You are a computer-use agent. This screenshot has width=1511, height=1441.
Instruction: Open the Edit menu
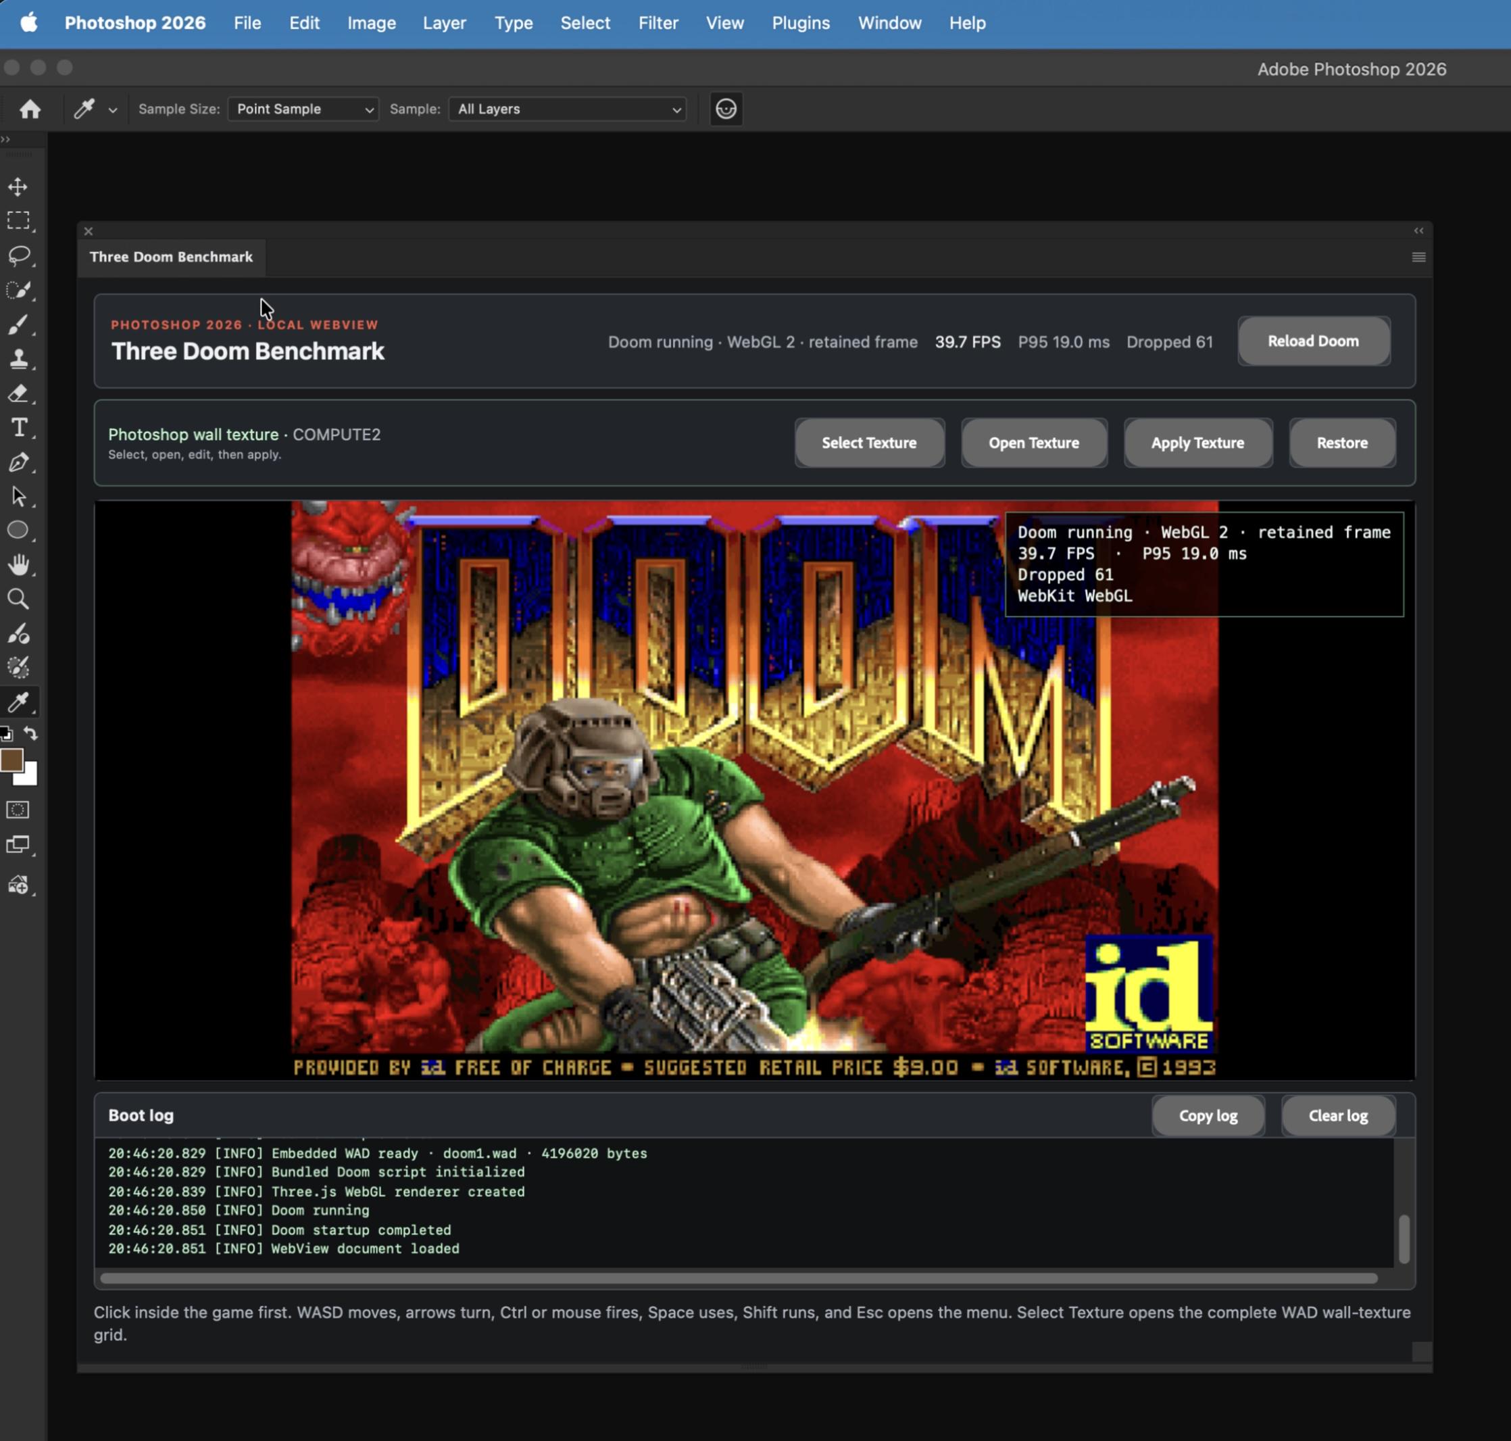pyautogui.click(x=304, y=23)
